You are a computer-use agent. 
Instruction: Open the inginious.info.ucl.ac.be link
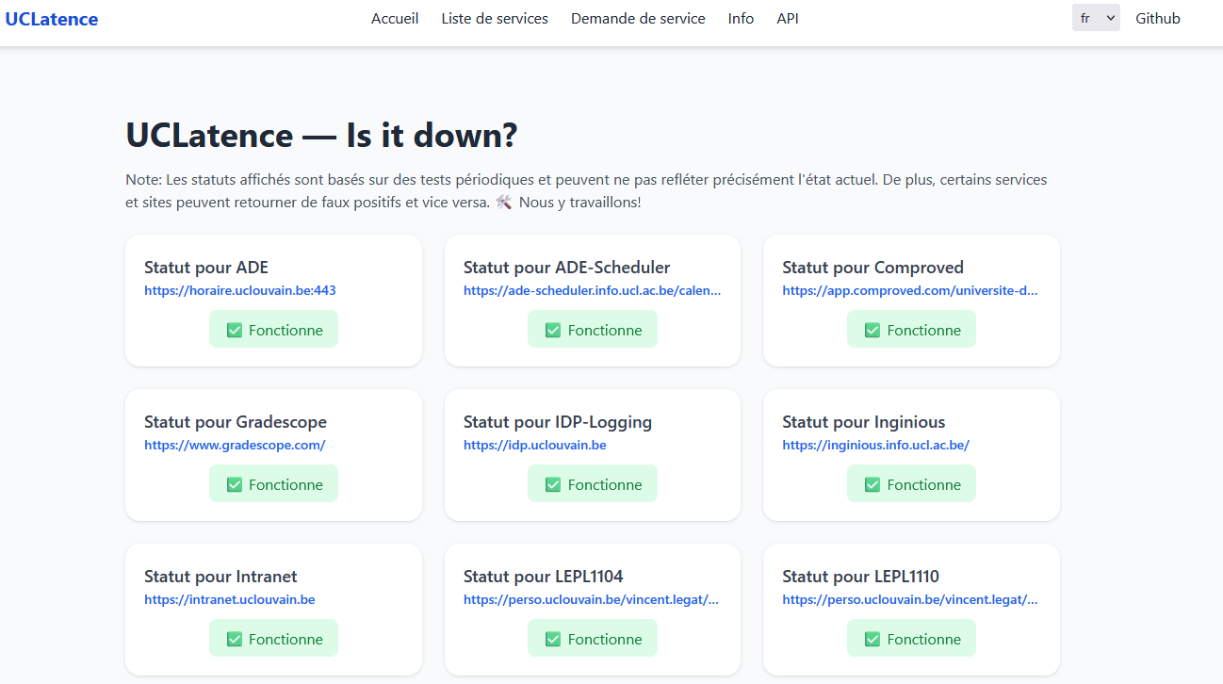coord(875,445)
